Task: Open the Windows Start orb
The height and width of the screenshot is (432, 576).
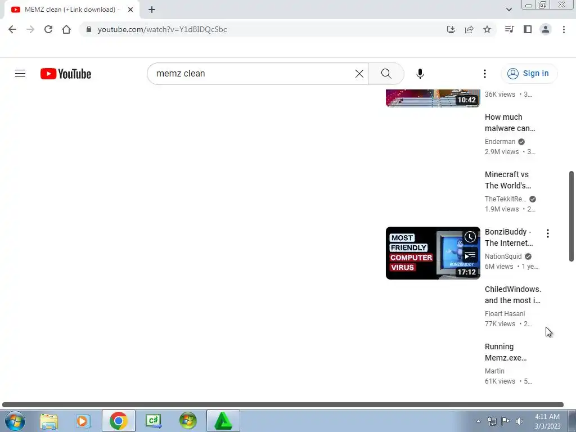Action: pos(15,421)
